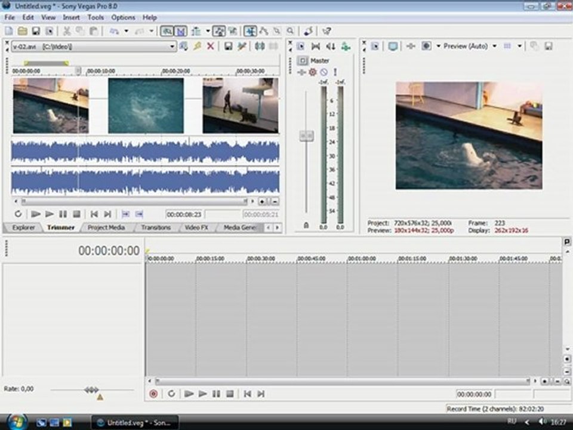Click the first video thumbnail in Trimmer
This screenshot has width=573, height=430.
(51, 106)
